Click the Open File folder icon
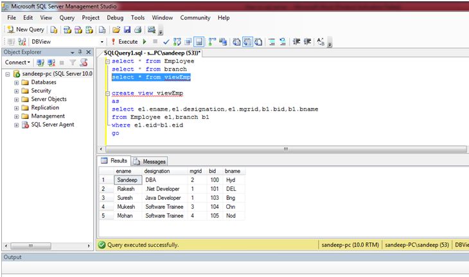This screenshot has width=469, height=277. click(x=116, y=30)
